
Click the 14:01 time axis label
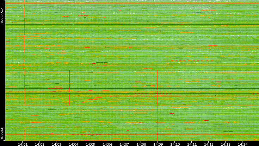pos(23,144)
